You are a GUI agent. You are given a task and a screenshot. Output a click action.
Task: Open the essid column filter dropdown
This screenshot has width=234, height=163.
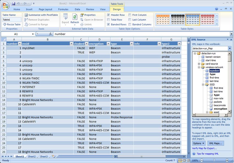pos(71,44)
